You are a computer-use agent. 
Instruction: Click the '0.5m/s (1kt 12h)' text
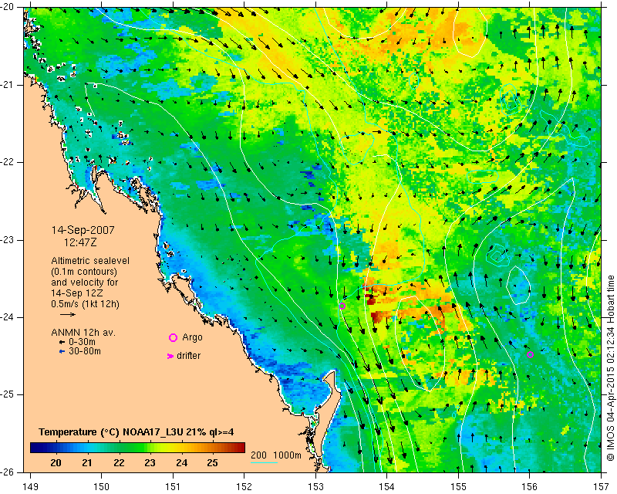[85, 304]
